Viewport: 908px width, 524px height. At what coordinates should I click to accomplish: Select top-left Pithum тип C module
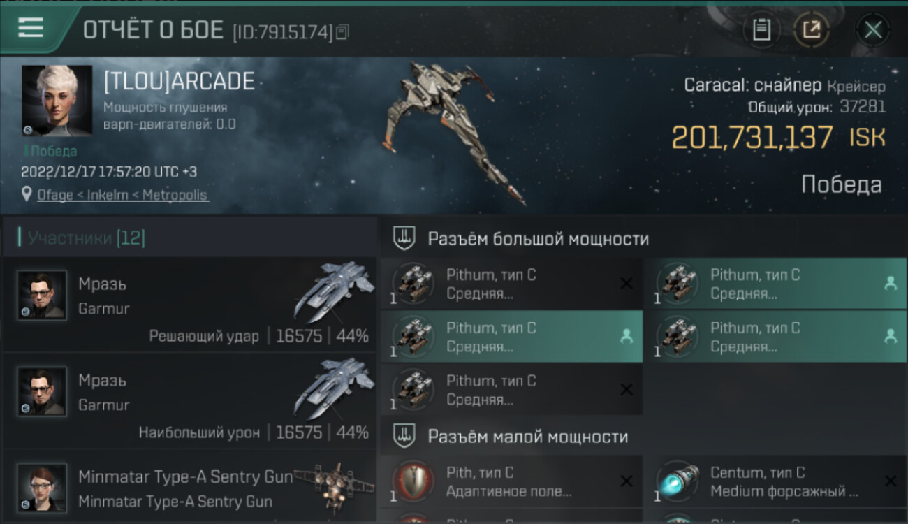[x=511, y=284]
